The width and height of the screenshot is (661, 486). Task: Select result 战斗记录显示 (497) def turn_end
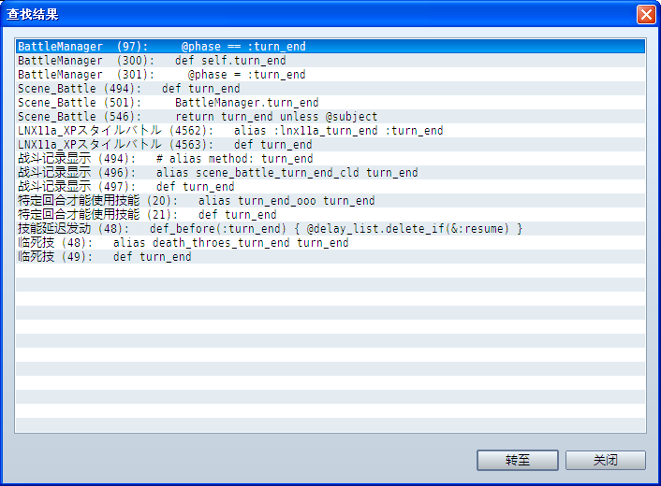click(330, 186)
